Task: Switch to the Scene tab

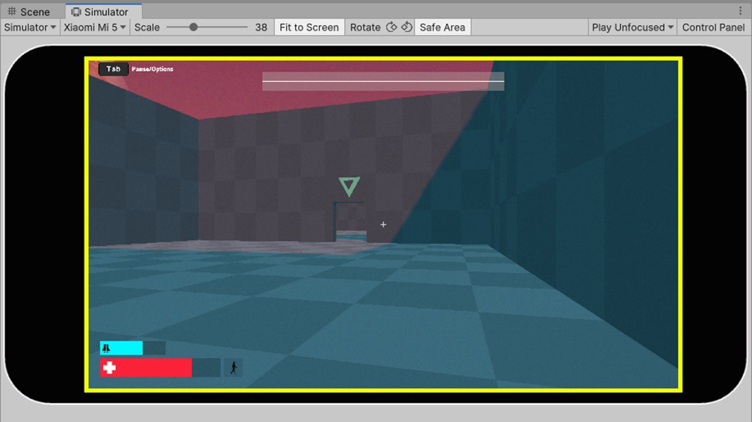Action: [29, 12]
